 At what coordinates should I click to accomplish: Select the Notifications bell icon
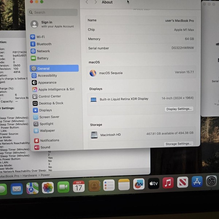pos(36,141)
